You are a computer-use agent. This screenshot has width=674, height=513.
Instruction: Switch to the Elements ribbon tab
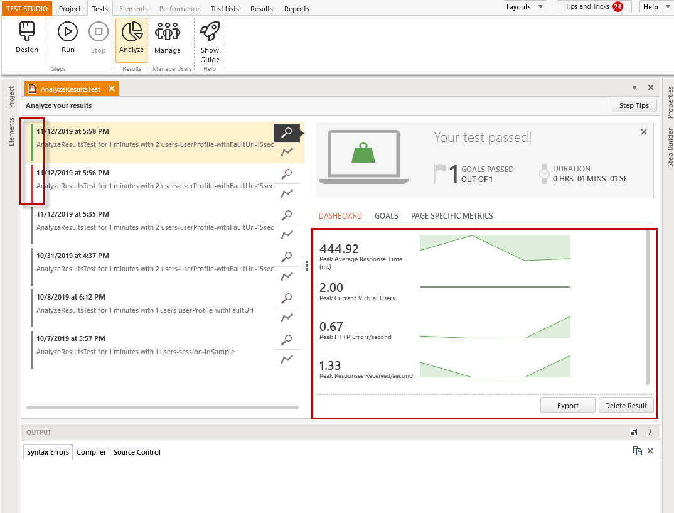click(133, 9)
